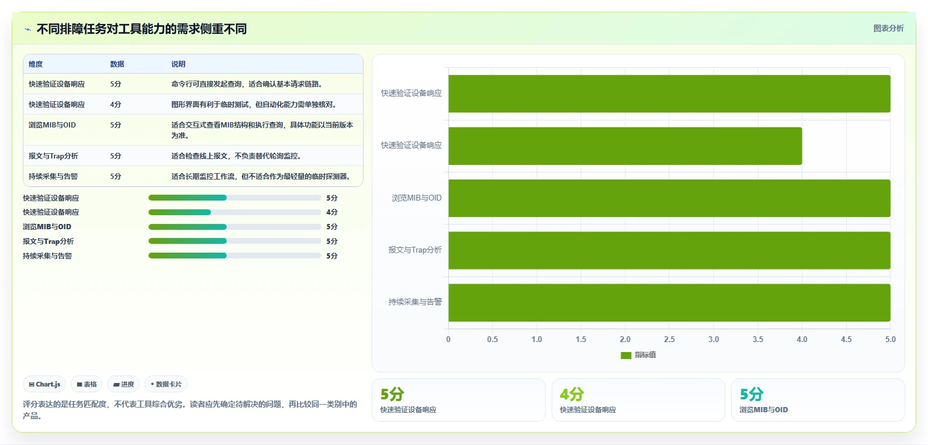Click the 说明 column header
The height and width of the screenshot is (445, 928).
178,64
